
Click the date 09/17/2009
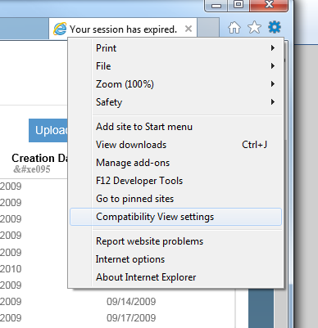click(x=131, y=318)
